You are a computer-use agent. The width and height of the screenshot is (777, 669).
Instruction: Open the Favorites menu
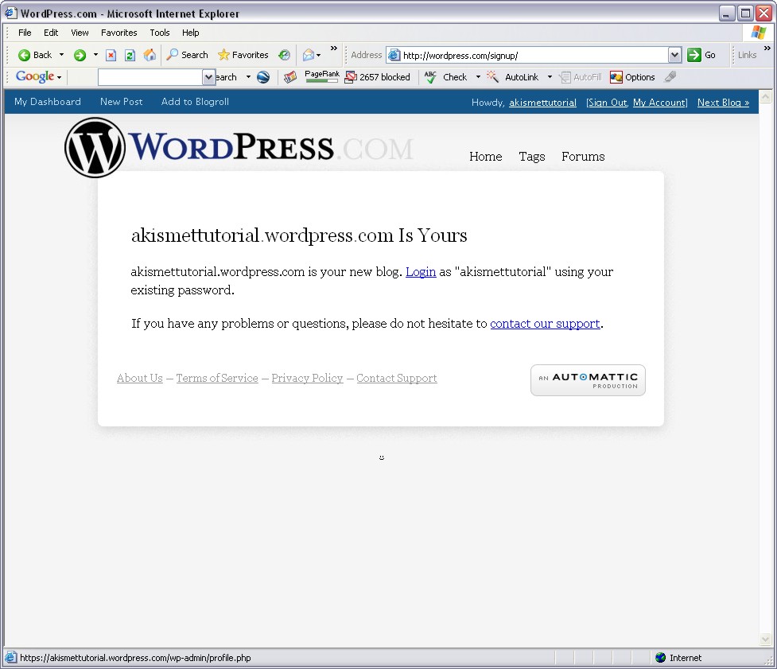pyautogui.click(x=119, y=33)
